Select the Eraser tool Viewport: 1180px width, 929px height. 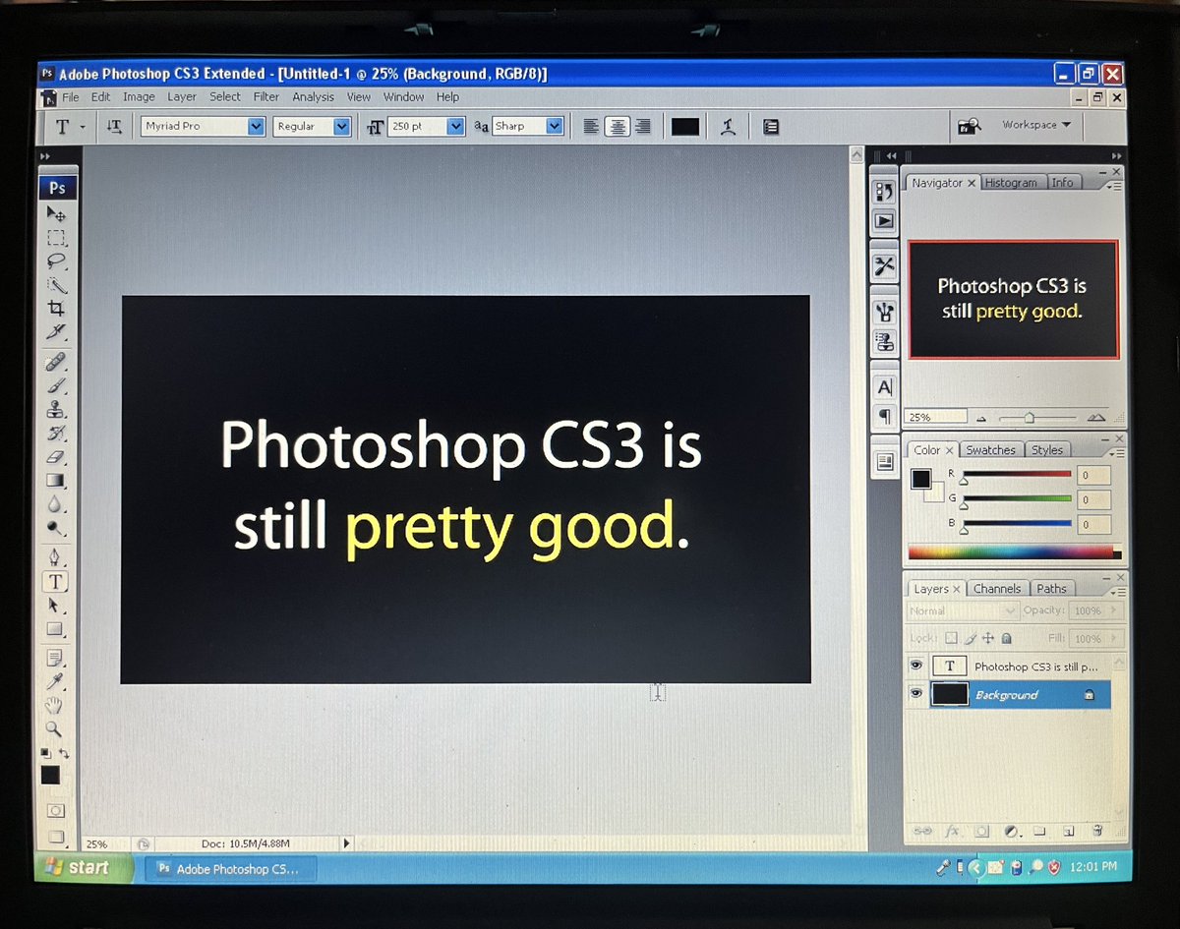(x=56, y=456)
